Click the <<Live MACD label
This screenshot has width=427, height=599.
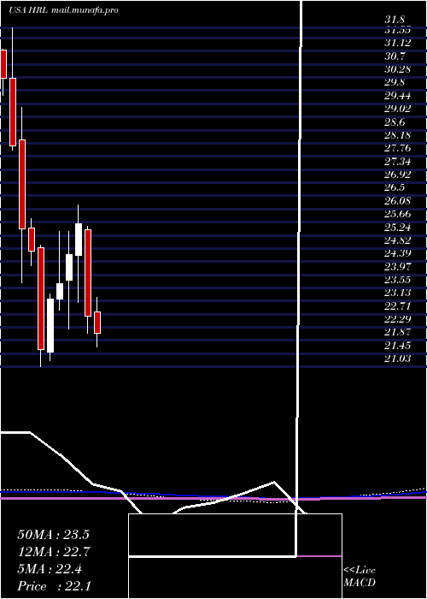point(360,577)
